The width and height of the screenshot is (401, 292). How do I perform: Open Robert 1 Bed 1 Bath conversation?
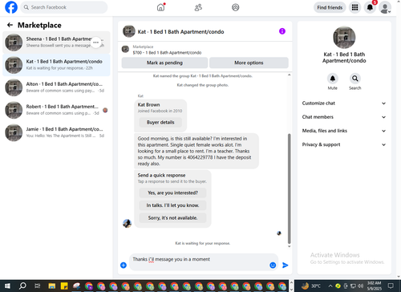click(56, 110)
